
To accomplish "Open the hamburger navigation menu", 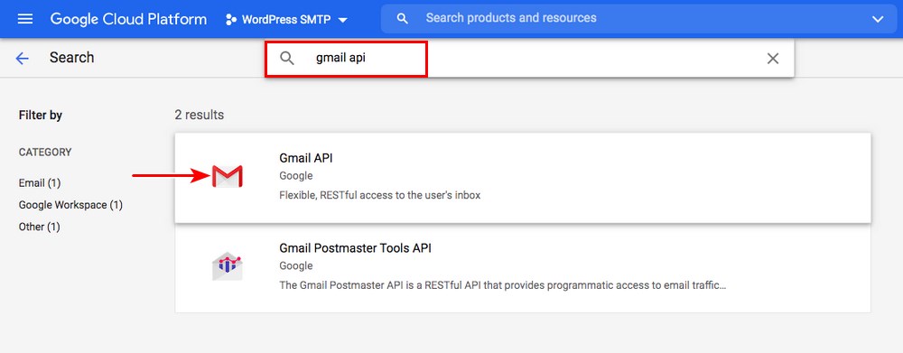I will click(x=25, y=19).
